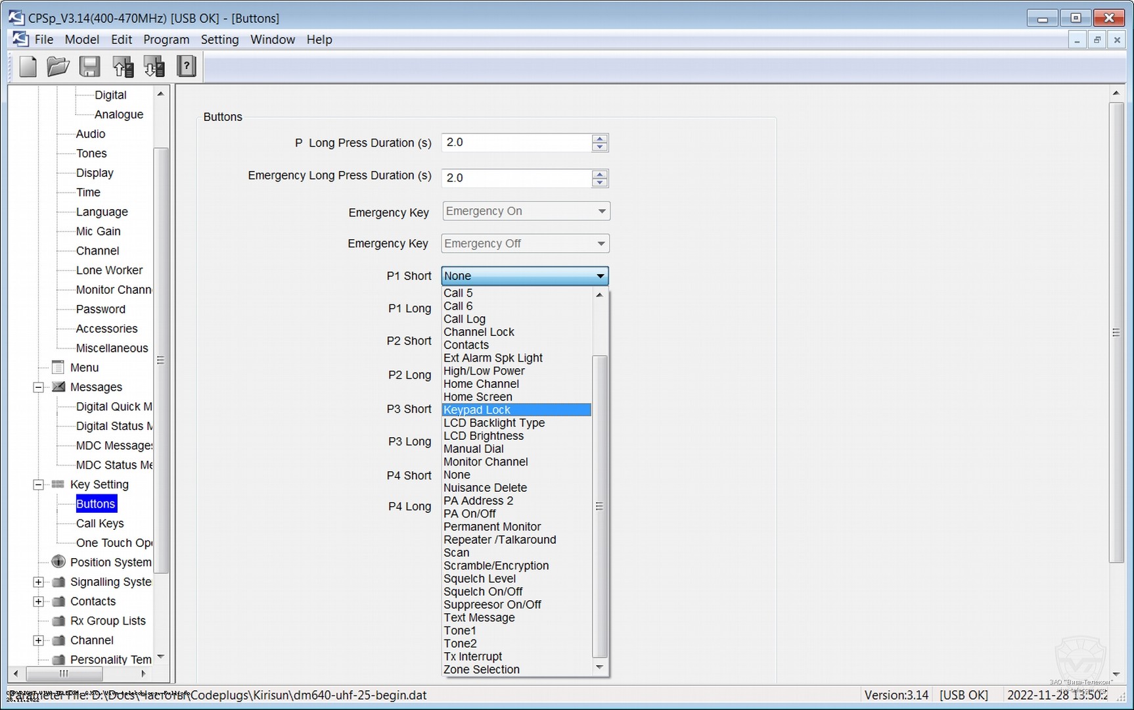Click the radio icon with up arrow
This screenshot has height=710, width=1134.
pos(123,66)
